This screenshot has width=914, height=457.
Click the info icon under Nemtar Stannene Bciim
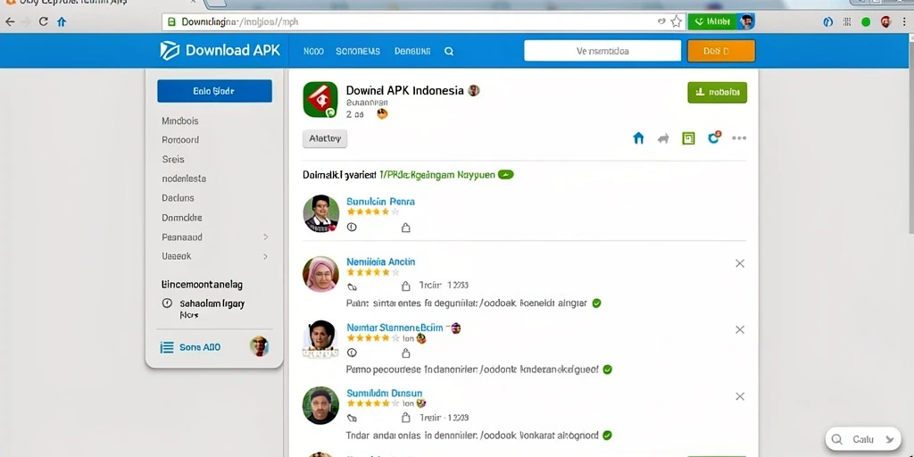[x=352, y=353]
